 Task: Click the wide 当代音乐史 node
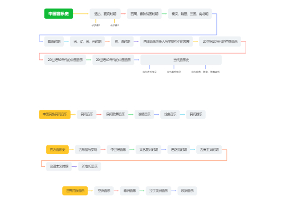click(181, 60)
